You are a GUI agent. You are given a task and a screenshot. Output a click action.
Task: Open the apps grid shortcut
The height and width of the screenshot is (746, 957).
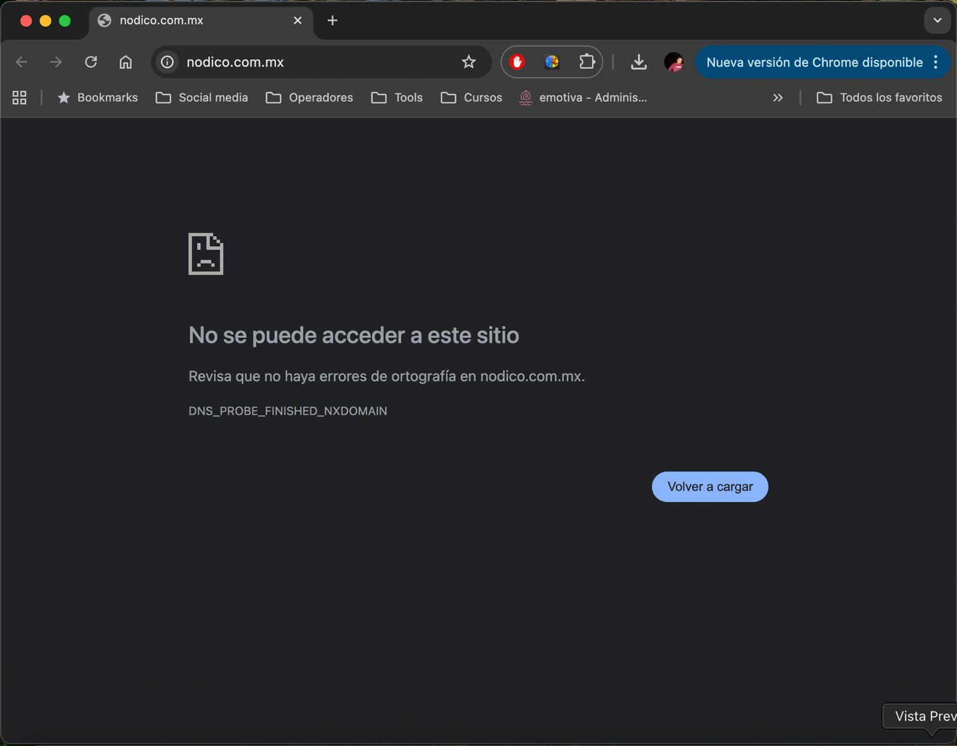click(19, 97)
